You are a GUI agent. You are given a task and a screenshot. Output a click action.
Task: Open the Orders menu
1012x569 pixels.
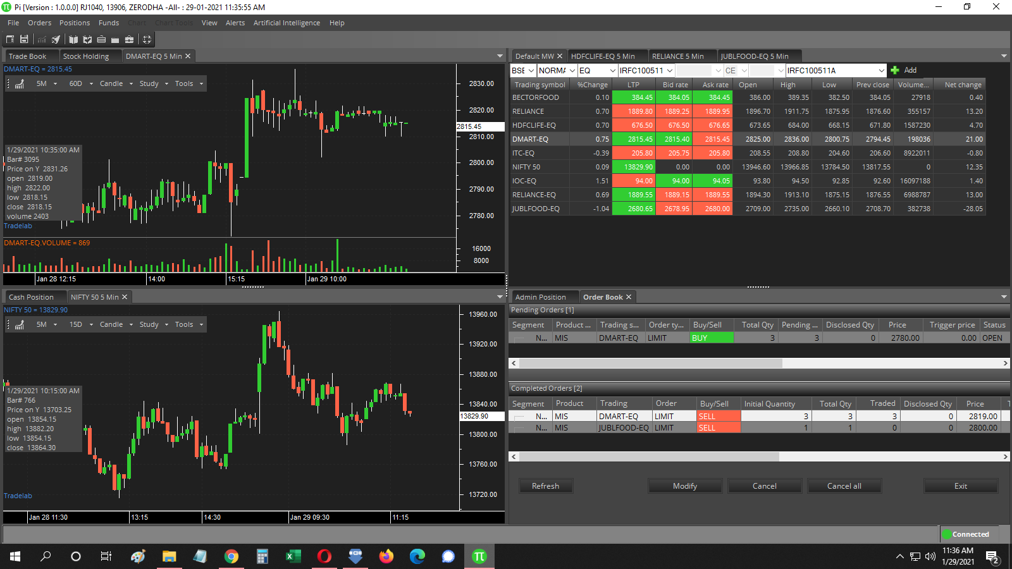39,23
